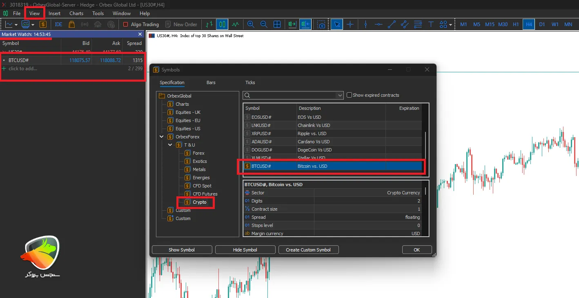The height and width of the screenshot is (298, 579).
Task: Collapse the OrbexForex tree node
Action: pyautogui.click(x=162, y=137)
